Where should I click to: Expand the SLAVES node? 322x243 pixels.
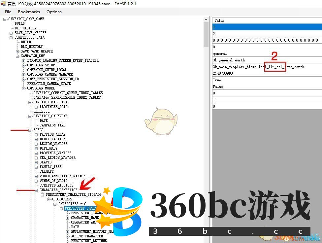(x=36, y=162)
